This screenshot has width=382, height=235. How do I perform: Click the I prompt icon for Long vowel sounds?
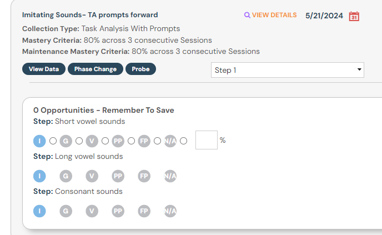click(39, 176)
